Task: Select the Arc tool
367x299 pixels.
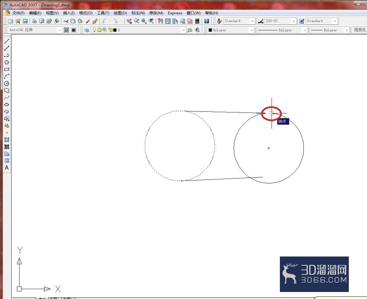Action: (7, 76)
